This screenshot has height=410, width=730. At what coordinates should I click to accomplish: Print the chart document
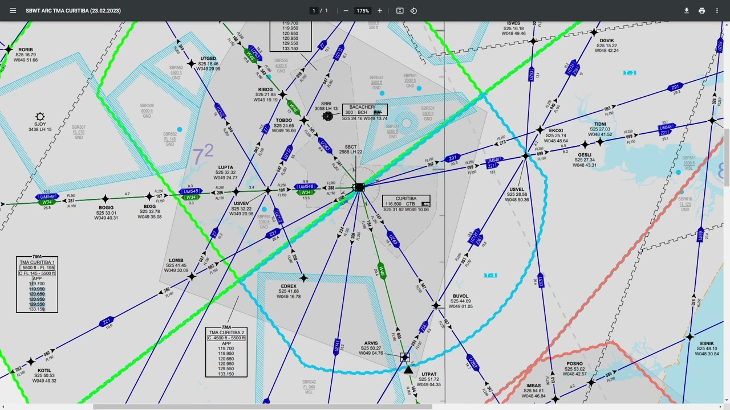[x=701, y=11]
